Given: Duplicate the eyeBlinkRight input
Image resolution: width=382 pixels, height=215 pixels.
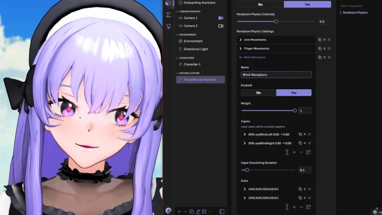Looking at the screenshot, I should coord(300,143).
